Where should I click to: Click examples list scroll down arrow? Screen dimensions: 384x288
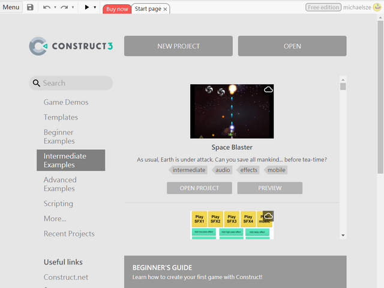343,235
